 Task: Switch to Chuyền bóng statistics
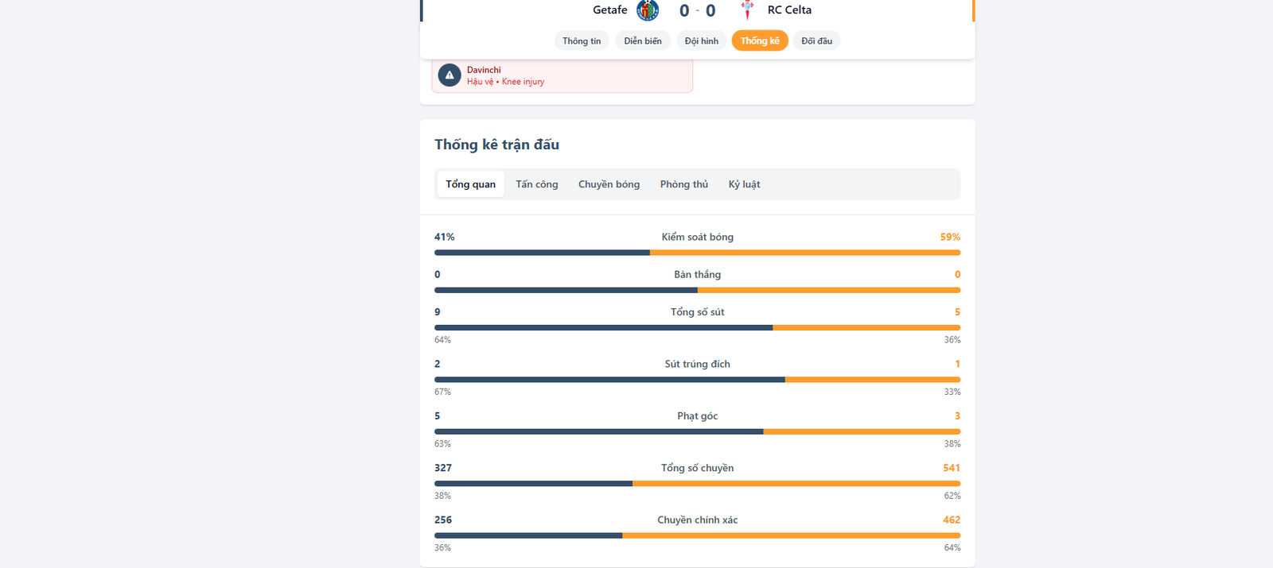[x=609, y=184]
